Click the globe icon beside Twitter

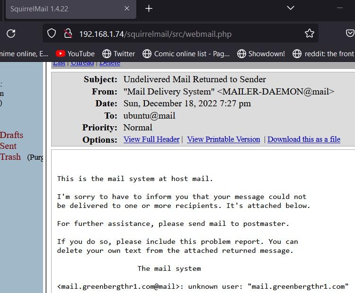pyautogui.click(x=106, y=54)
